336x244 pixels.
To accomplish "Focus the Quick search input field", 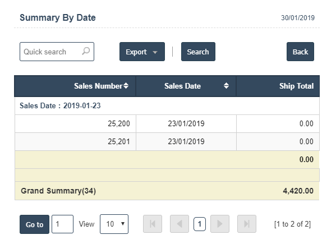I will coord(57,52).
